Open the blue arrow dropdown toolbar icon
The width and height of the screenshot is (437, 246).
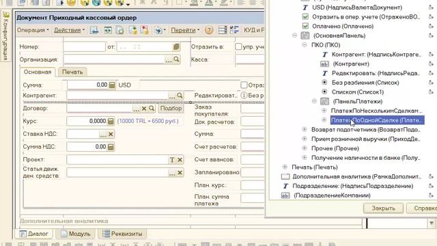pos(160,30)
